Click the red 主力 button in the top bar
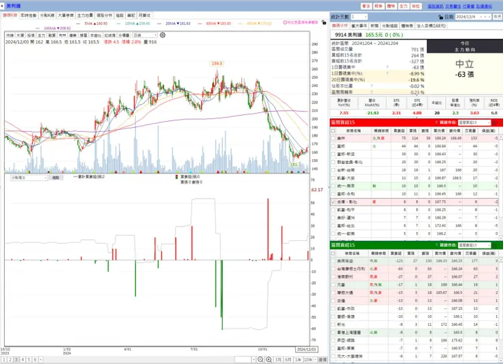The image size is (503, 364). pos(403,6)
